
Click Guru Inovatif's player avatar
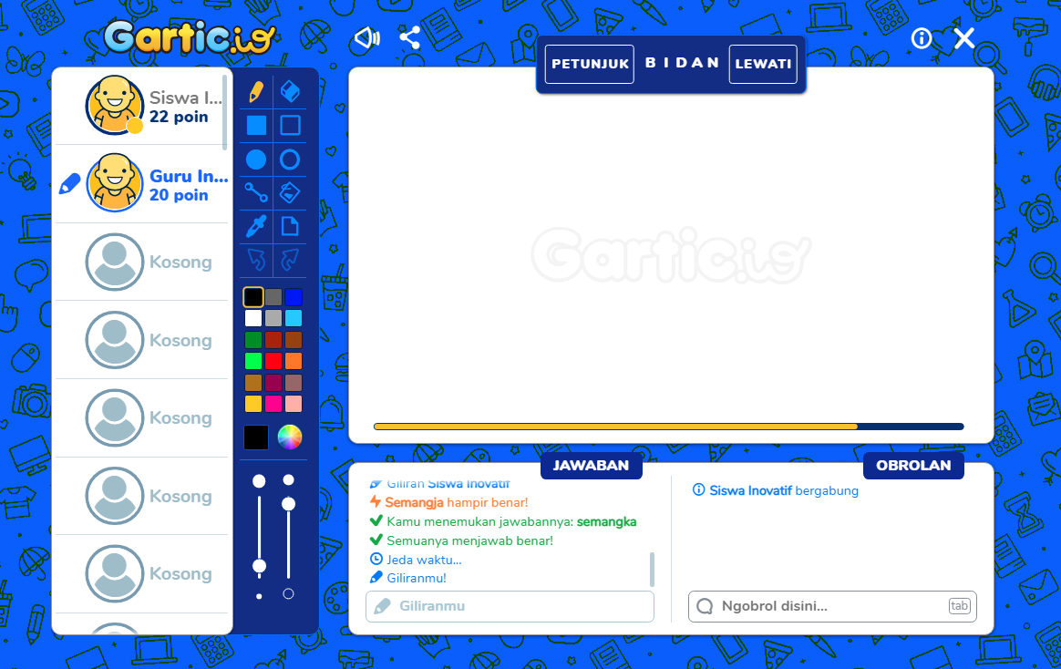pyautogui.click(x=114, y=182)
